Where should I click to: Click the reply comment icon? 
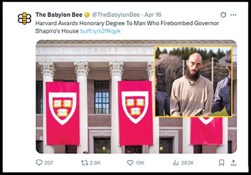[39, 163]
